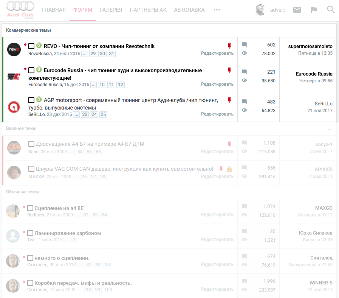Collapse the Важные темы section chevron
339x298 pixels.
point(330,130)
